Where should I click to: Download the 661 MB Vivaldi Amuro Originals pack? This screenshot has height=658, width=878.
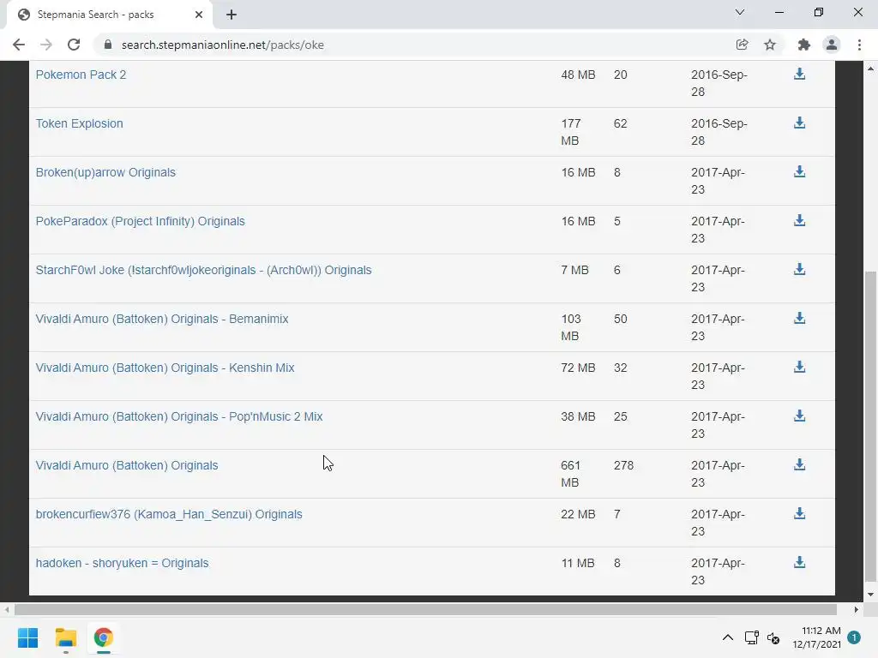(799, 464)
